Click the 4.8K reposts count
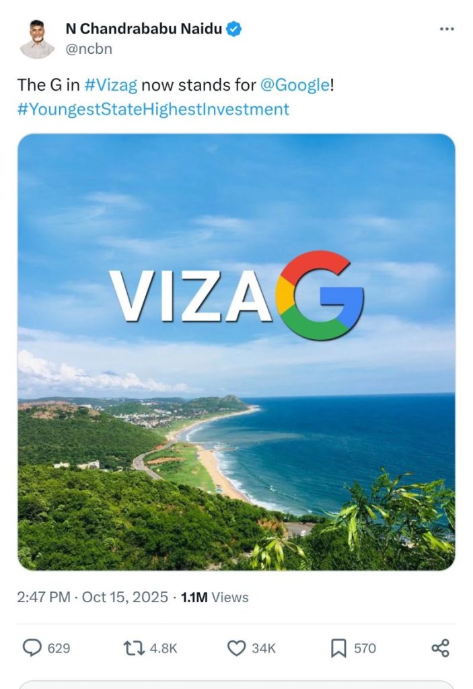The height and width of the screenshot is (689, 473). pos(163,649)
